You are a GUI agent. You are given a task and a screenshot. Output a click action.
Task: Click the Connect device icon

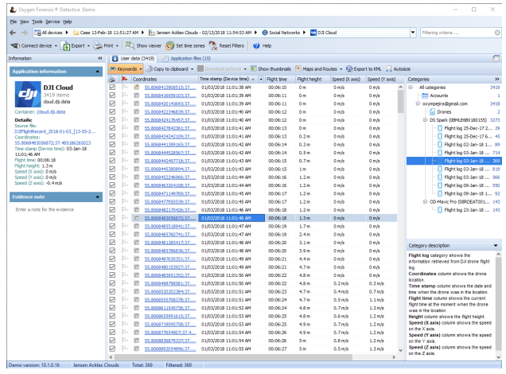tap(15, 46)
